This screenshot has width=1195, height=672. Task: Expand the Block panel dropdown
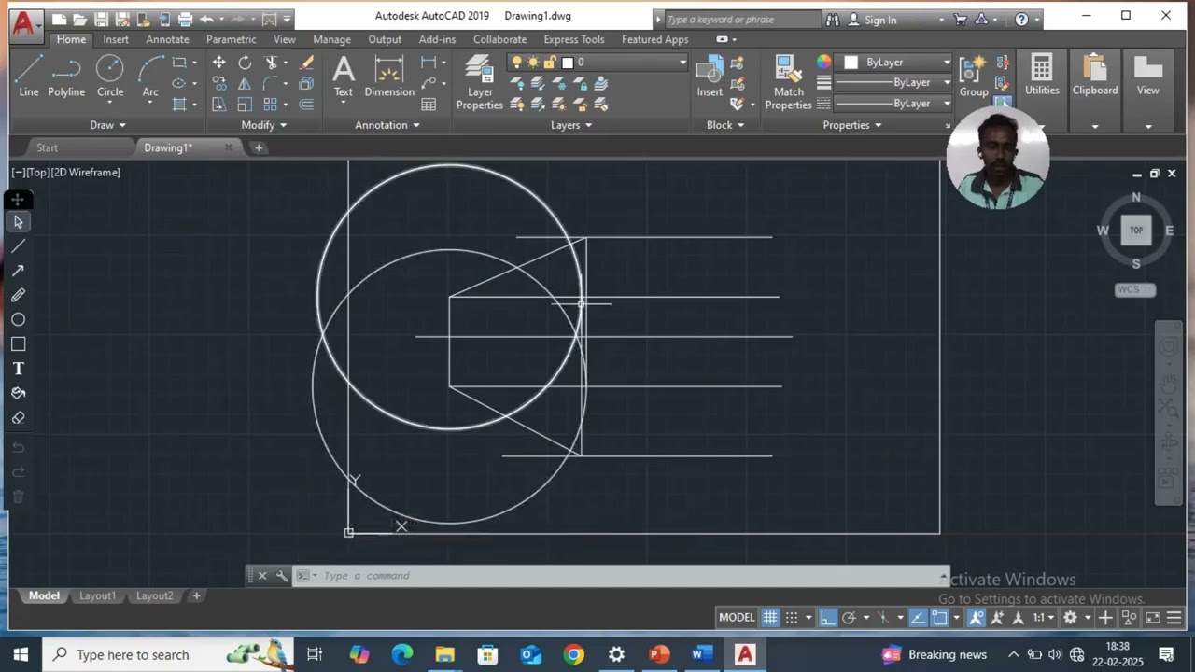click(725, 125)
